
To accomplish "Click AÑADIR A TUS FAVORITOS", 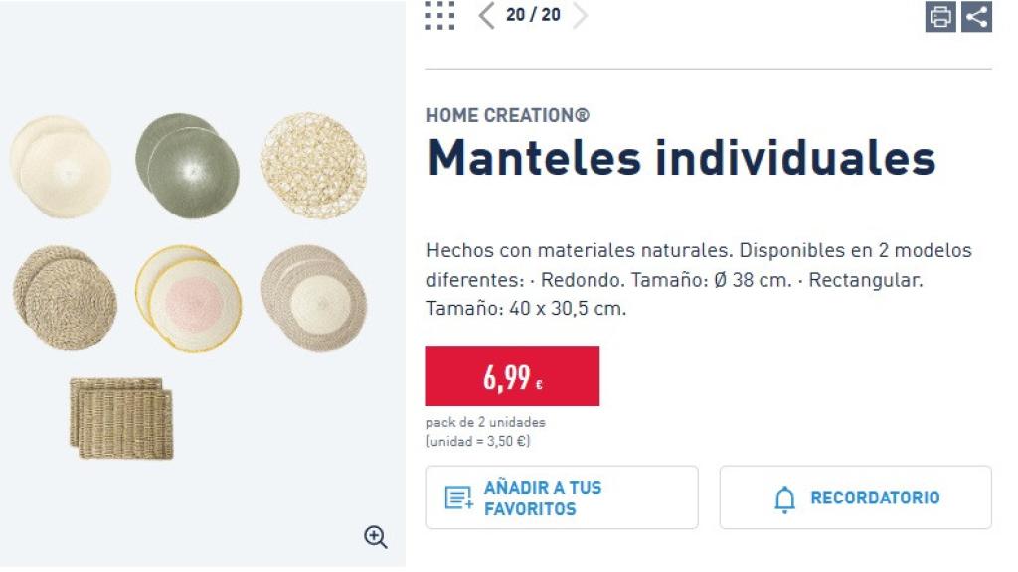I will click(x=562, y=497).
